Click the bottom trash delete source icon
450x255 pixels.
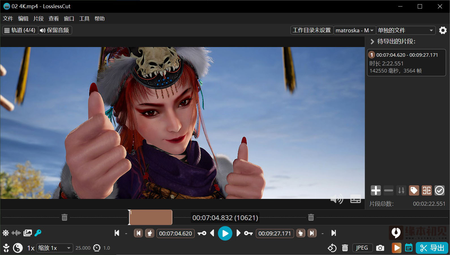click(x=345, y=248)
